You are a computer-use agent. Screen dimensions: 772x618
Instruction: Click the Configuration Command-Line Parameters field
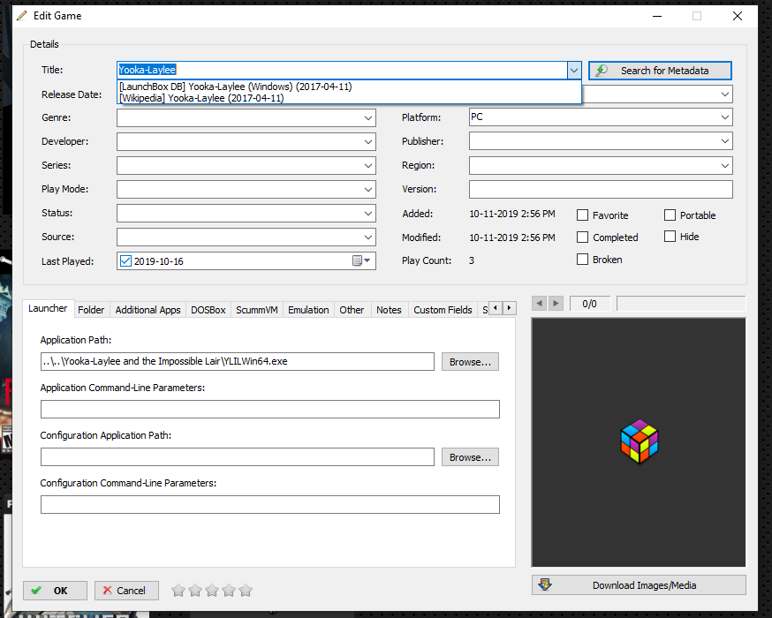[269, 504]
